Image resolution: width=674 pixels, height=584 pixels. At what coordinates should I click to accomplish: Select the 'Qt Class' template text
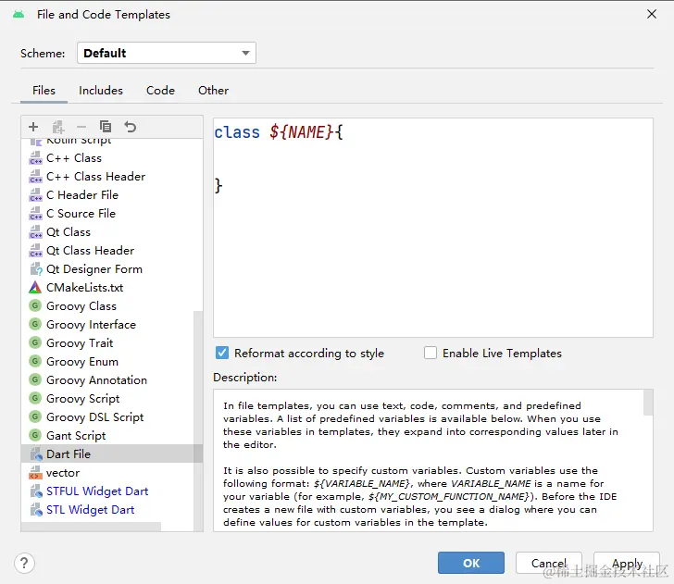(69, 232)
